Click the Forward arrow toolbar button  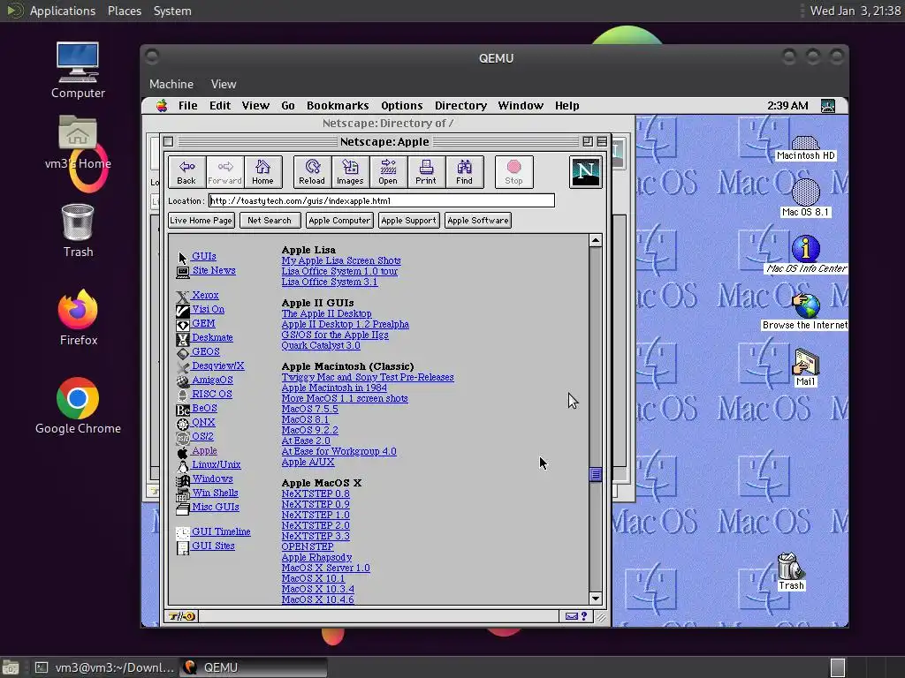(224, 172)
